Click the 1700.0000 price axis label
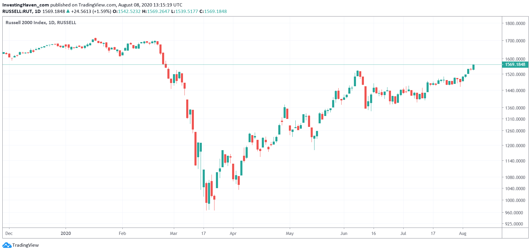 [515, 41]
